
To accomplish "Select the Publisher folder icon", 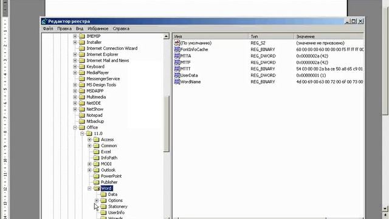I will coord(96,182).
